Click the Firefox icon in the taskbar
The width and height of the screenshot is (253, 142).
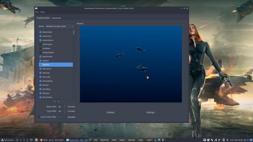[41, 140]
